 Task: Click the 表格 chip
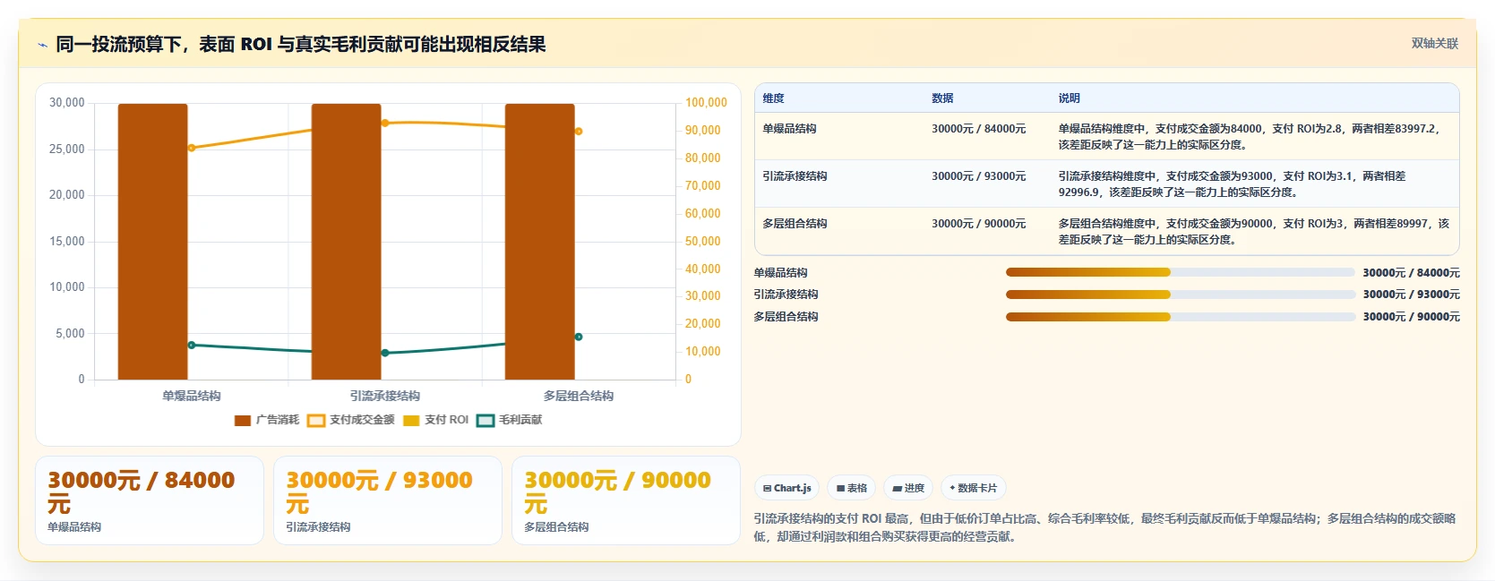click(x=851, y=488)
